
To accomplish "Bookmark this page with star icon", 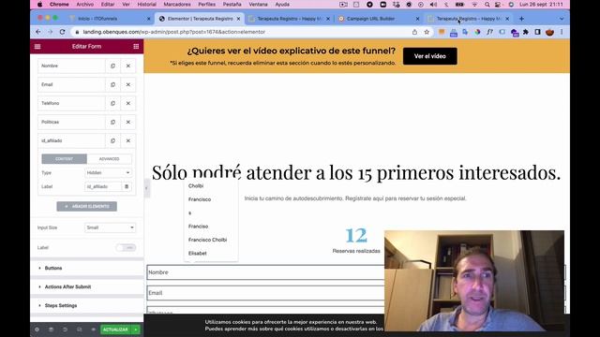I will click(427, 32).
